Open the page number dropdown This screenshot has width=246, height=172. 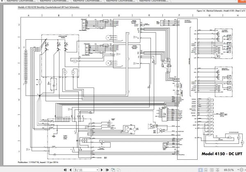coord(98,170)
